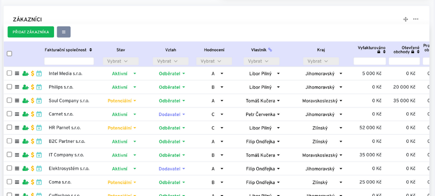Change Stav Potenciální for Soul Company s.r.o.
This screenshot has height=196, width=435.
tap(122, 101)
